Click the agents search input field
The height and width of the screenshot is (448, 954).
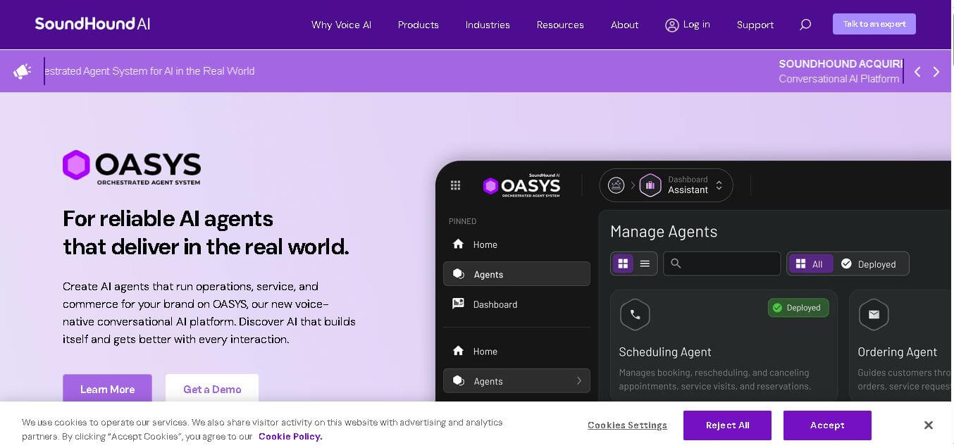[x=722, y=263]
